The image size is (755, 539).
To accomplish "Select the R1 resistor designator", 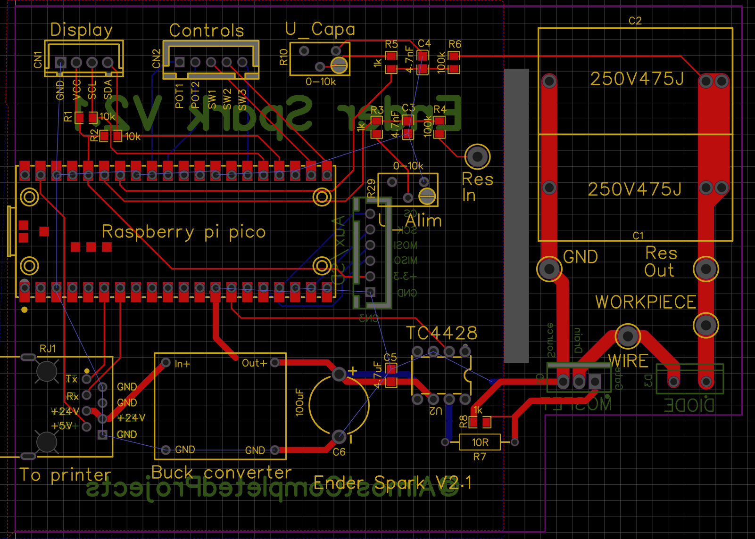I will 68,117.
